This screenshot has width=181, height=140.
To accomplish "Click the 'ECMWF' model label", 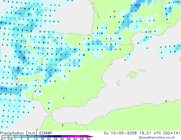I will click(46, 133).
